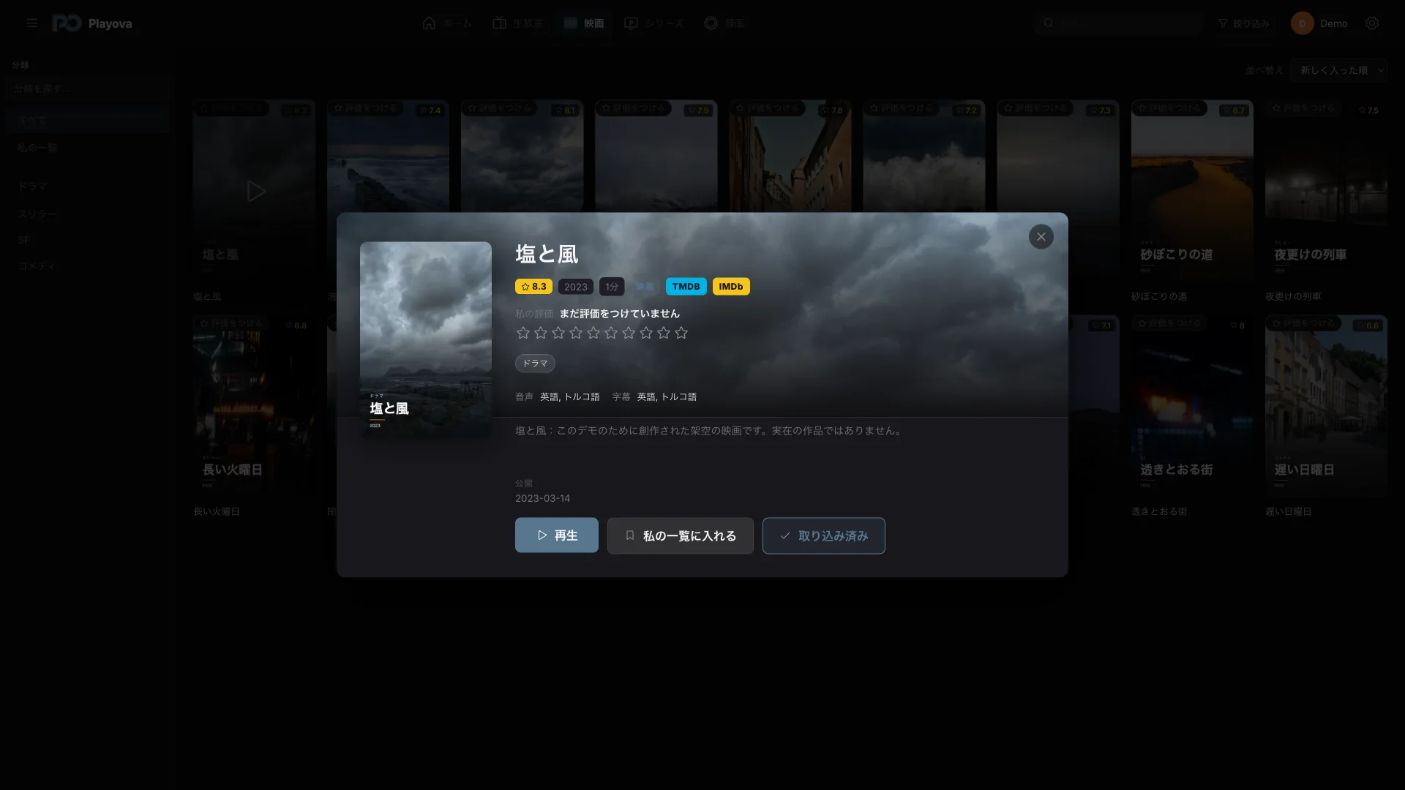Open the 絞り込み filter

[1243, 23]
